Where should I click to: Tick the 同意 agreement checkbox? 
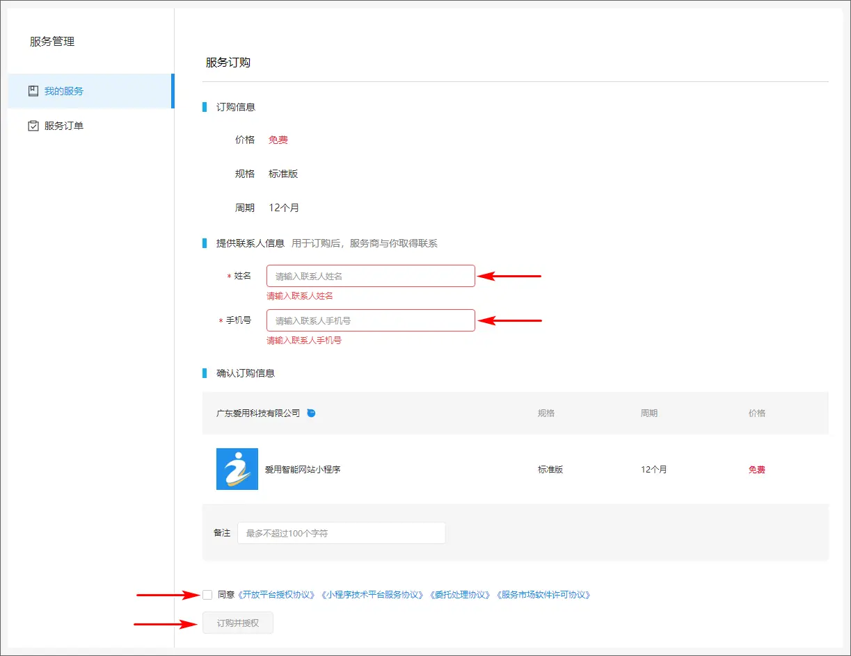(x=207, y=595)
